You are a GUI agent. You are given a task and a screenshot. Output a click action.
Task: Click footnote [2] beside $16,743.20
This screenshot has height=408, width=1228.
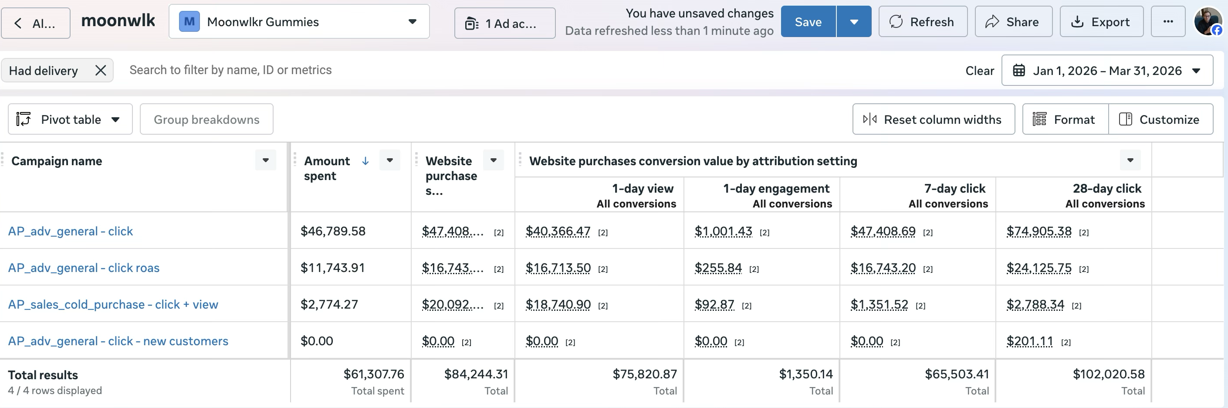[928, 270]
